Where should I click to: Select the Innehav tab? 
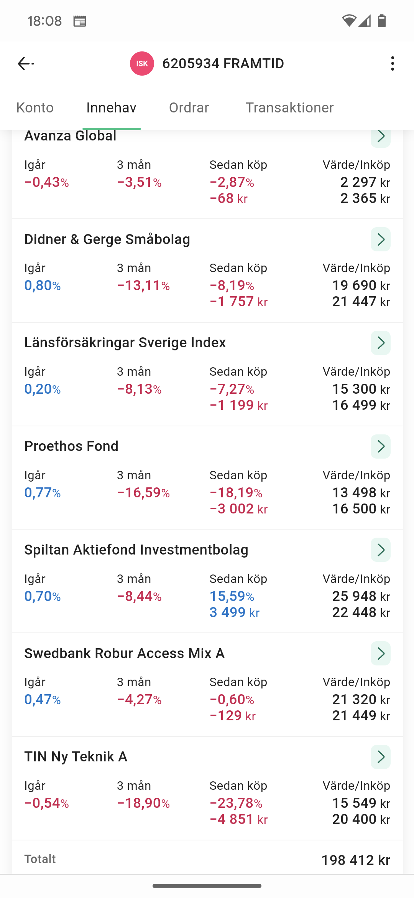tap(111, 108)
